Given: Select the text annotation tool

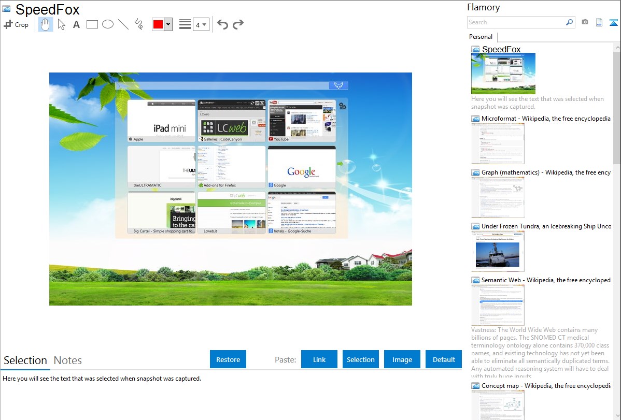Looking at the screenshot, I should click(76, 24).
